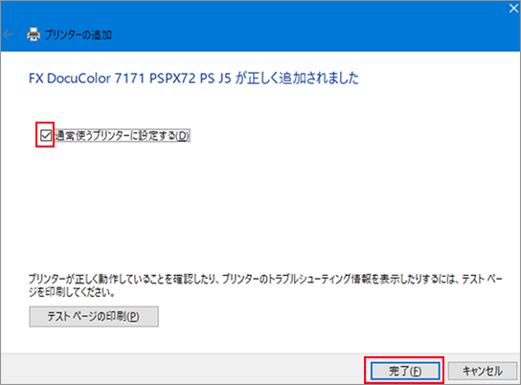Screen dimensions: 521x385
Task: Close the Add Printer dialog with X
Action: tap(513, 9)
